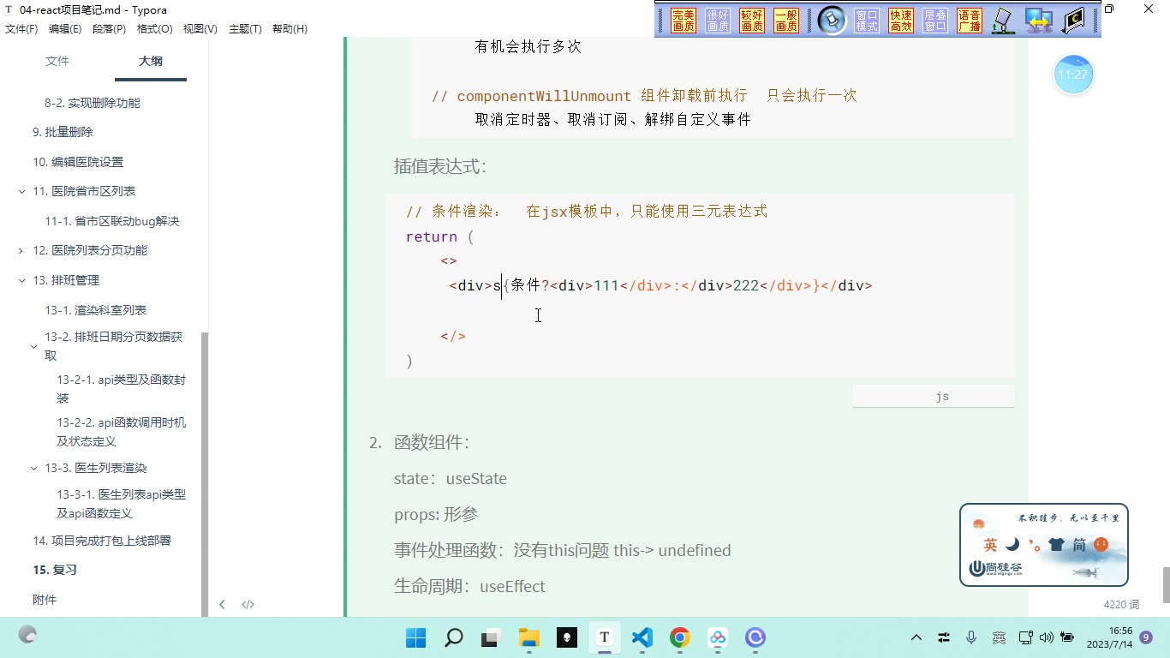
Task: Open File Explorer from taskbar
Action: 528,637
